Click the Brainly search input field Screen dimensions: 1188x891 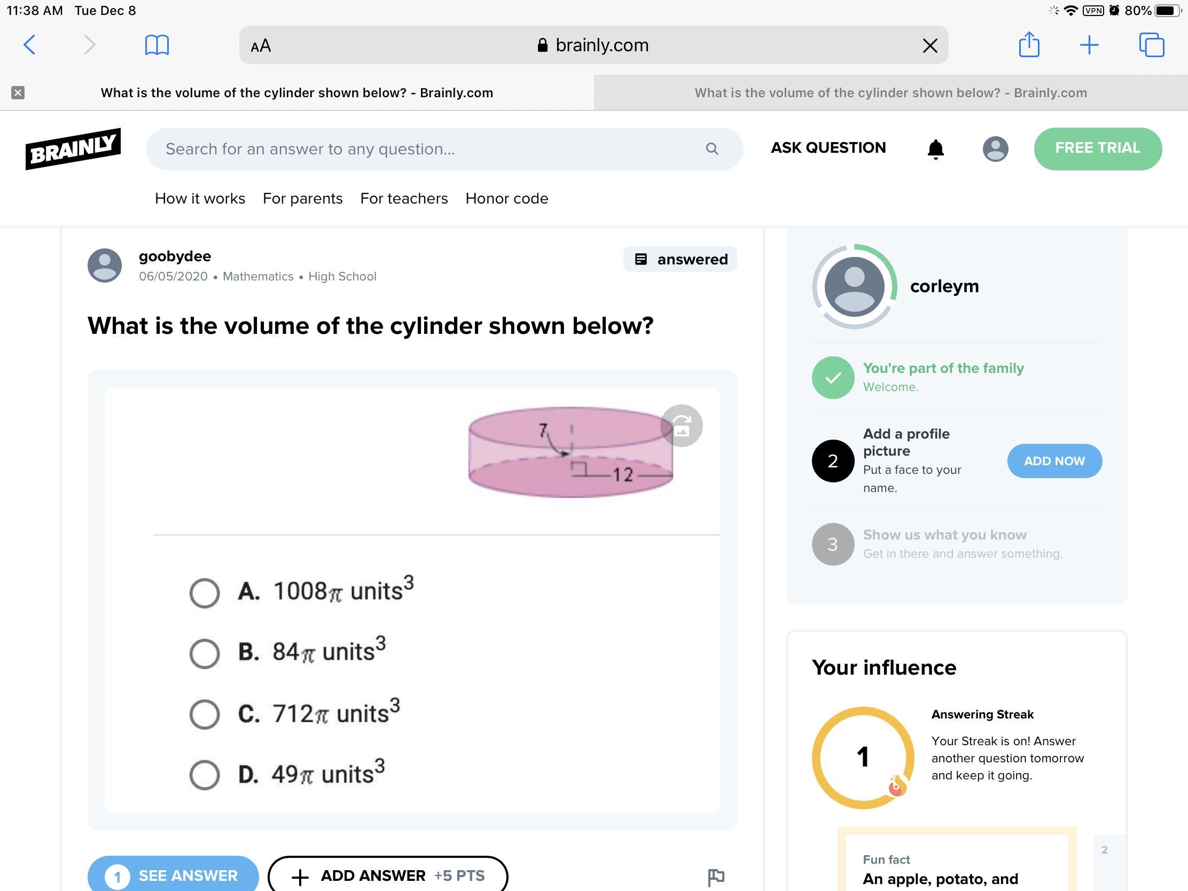[x=429, y=149]
